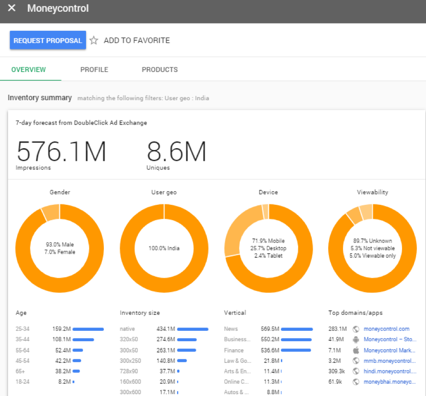Toggle the Add to Favorite star
The image size is (426, 396).
point(94,40)
